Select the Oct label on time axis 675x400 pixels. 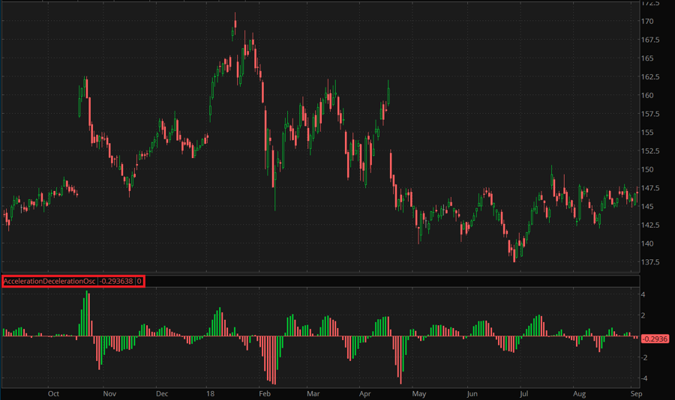(53, 393)
